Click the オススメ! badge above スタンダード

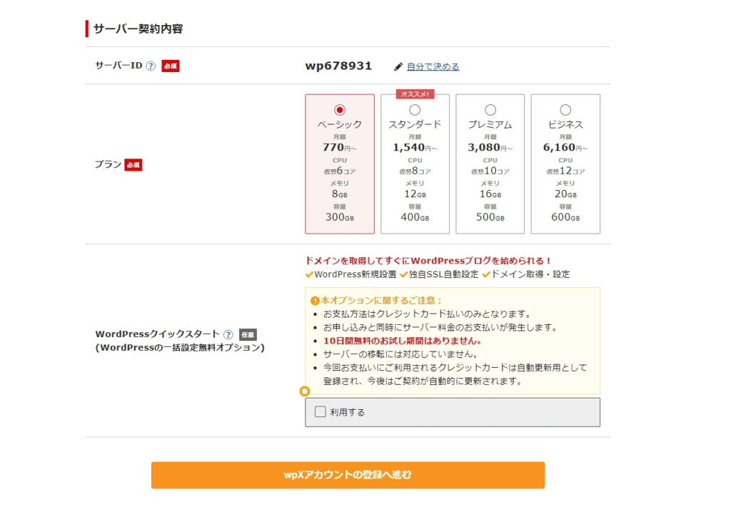415,94
